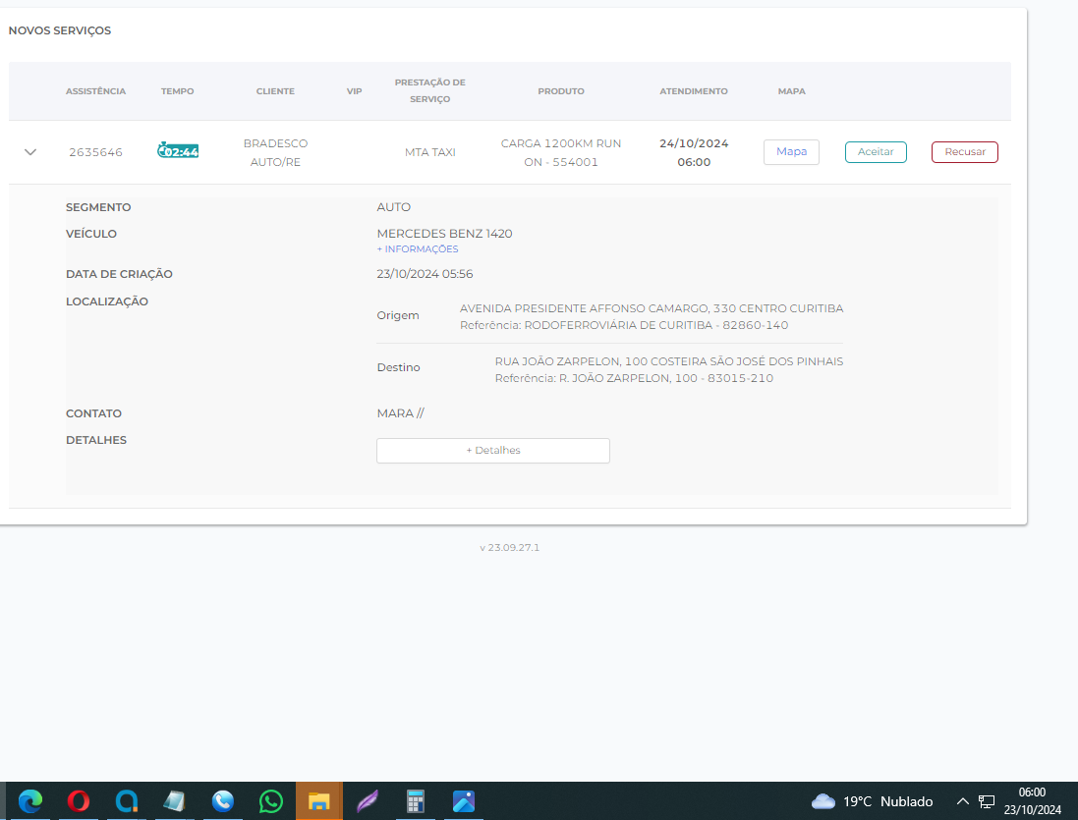This screenshot has width=1078, height=820.
Task: Click the PRODUTO column header
Action: pyautogui.click(x=561, y=91)
